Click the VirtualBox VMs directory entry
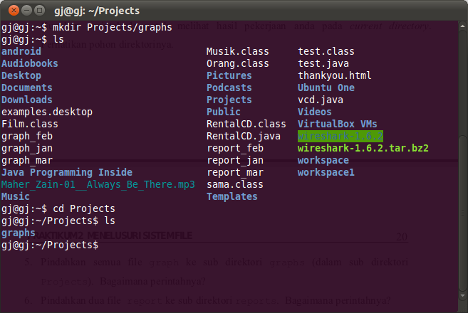The width and height of the screenshot is (468, 313). pos(338,124)
